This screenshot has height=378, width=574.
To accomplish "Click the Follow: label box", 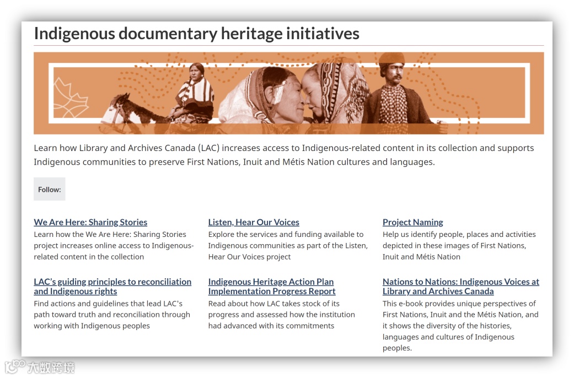I will click(50, 189).
